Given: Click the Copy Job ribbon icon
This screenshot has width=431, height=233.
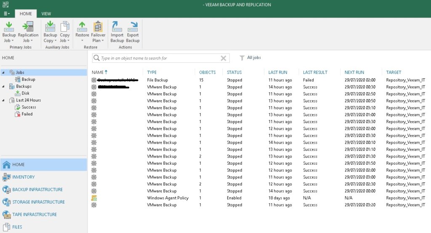Looking at the screenshot, I should [x=64, y=32].
